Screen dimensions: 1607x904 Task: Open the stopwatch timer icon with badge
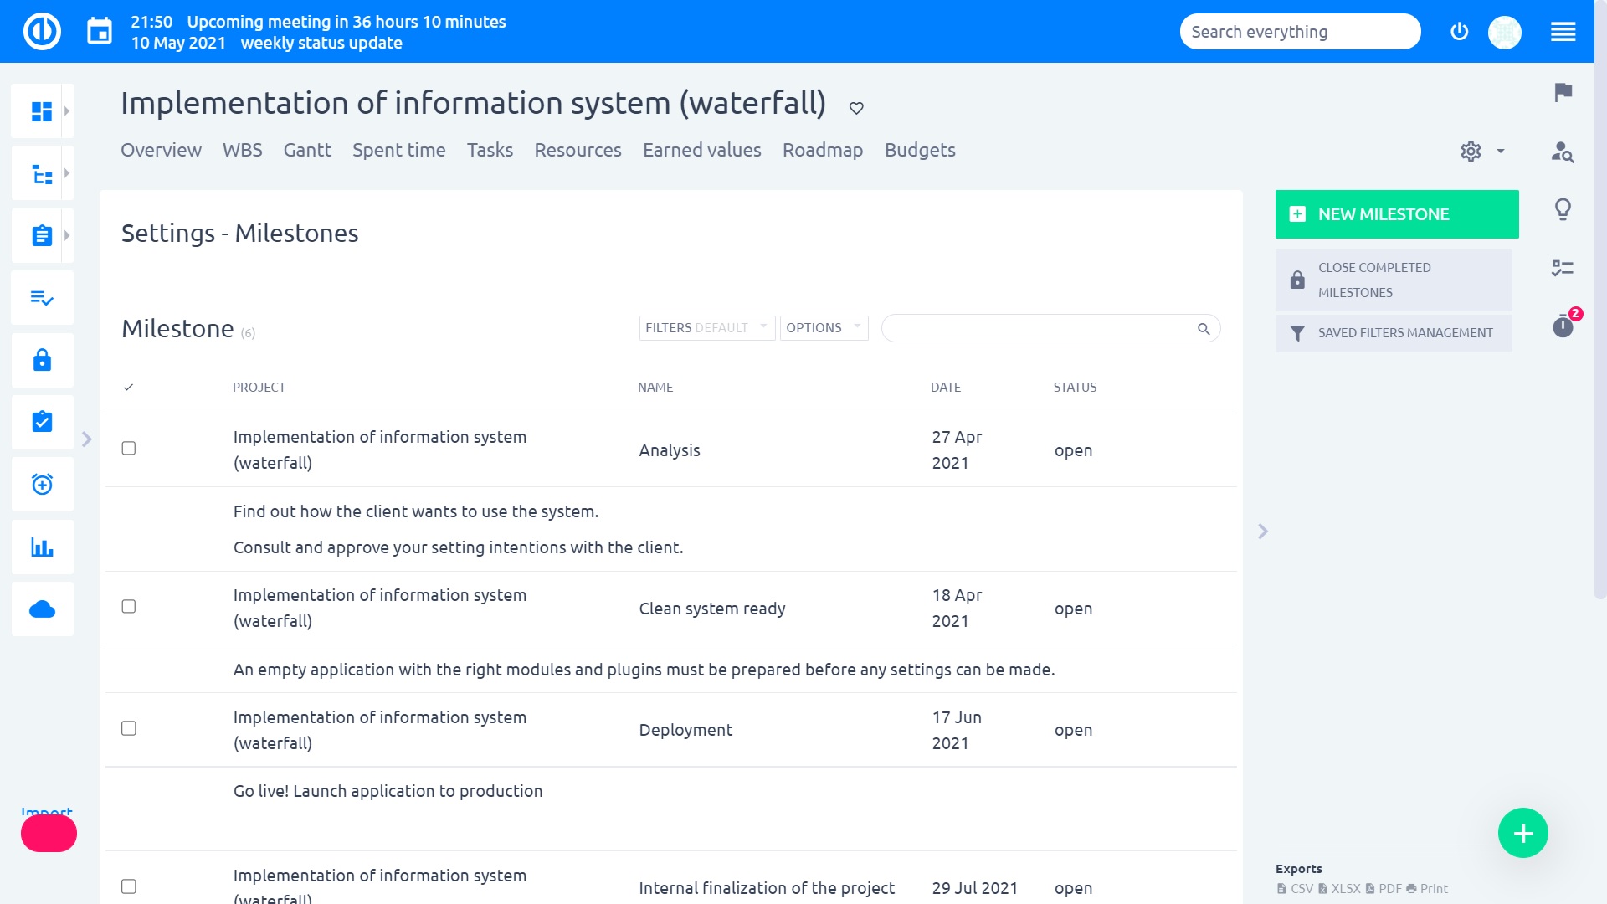point(1562,326)
